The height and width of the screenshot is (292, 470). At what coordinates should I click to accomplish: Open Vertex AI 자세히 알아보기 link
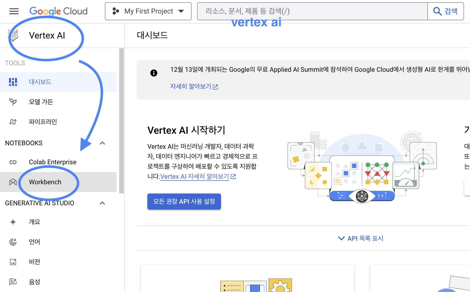pyautogui.click(x=198, y=176)
